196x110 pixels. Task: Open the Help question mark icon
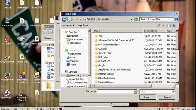point(174,25)
